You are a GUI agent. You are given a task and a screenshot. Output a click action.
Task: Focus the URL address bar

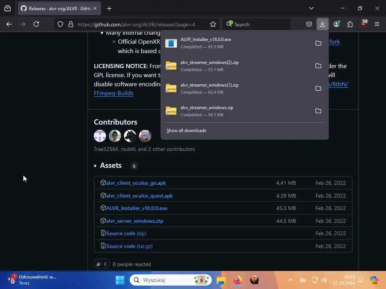[136, 24]
